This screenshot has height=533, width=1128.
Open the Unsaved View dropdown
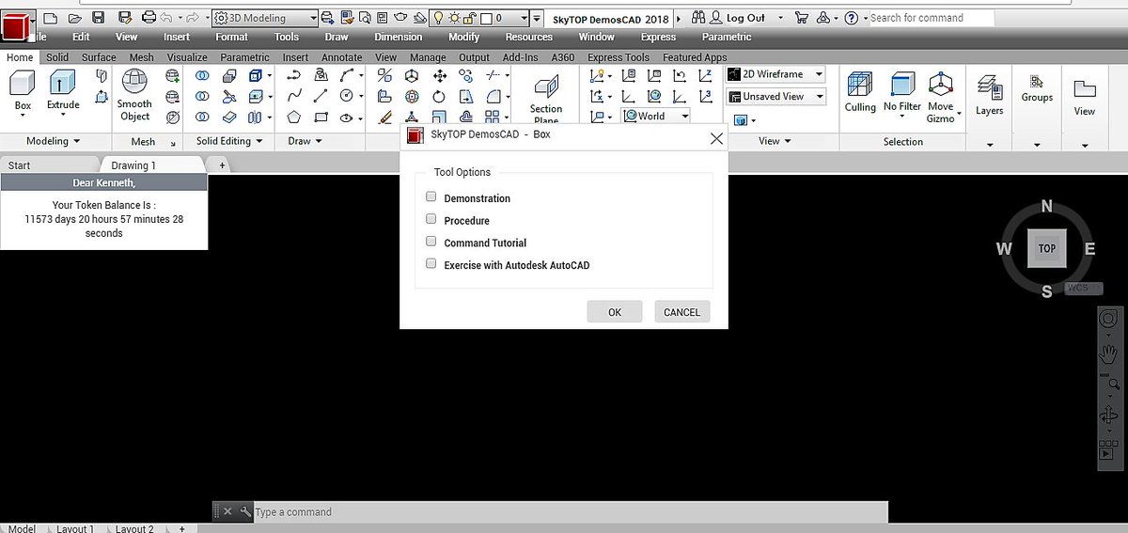pos(775,96)
